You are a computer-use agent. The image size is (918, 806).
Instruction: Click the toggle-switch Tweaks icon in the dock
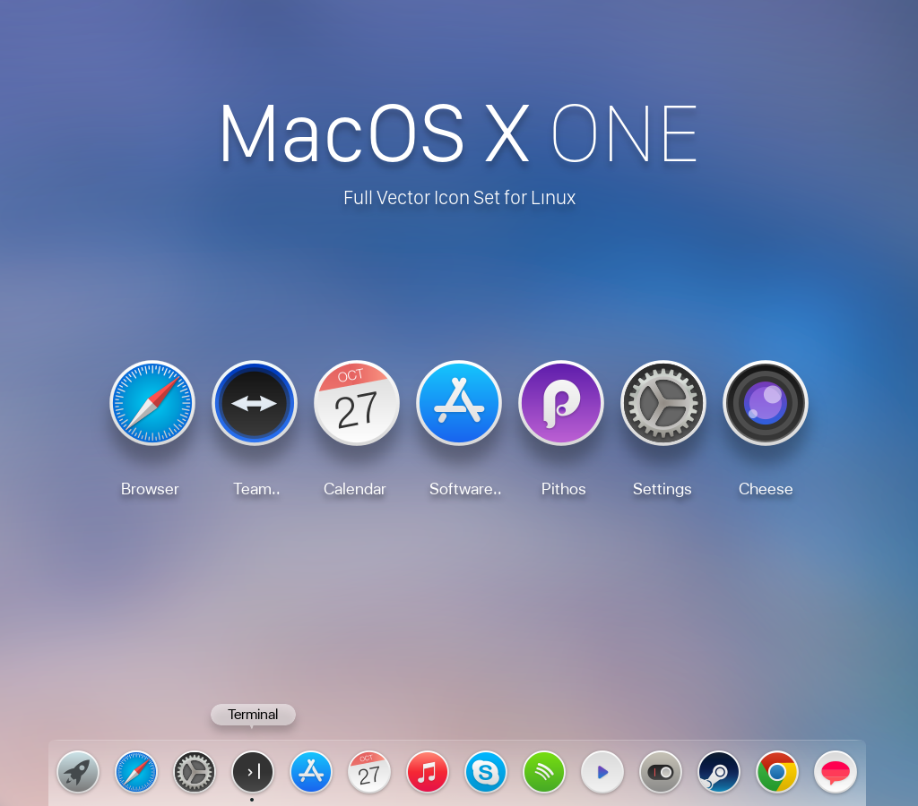661,772
